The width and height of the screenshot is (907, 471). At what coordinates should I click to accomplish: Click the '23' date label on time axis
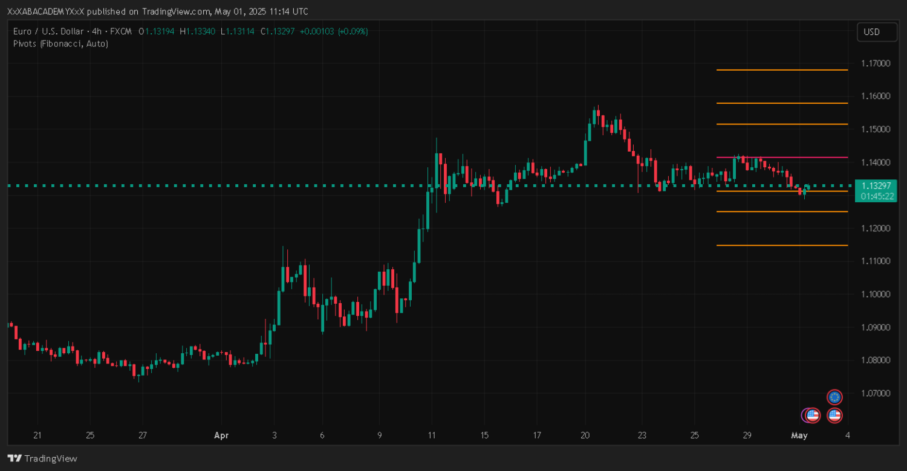pos(642,435)
